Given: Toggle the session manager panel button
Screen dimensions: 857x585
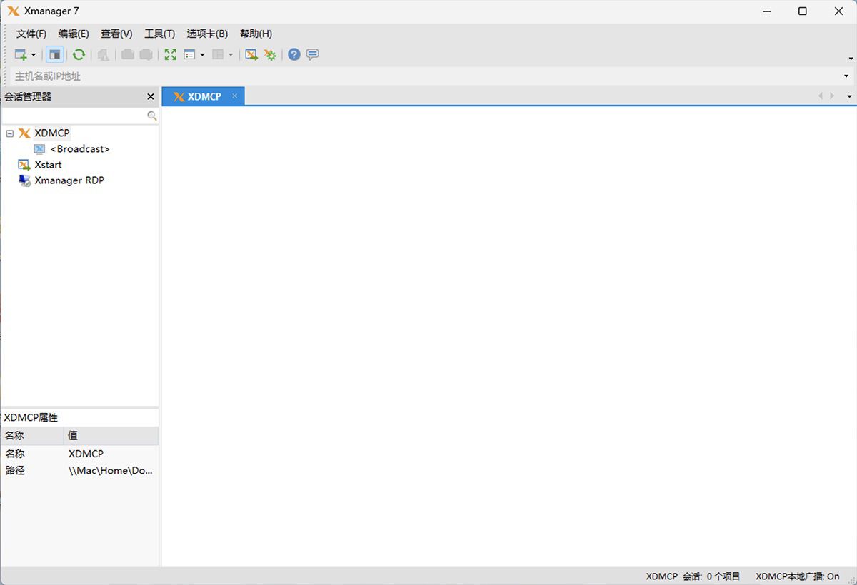Looking at the screenshot, I should click(55, 54).
